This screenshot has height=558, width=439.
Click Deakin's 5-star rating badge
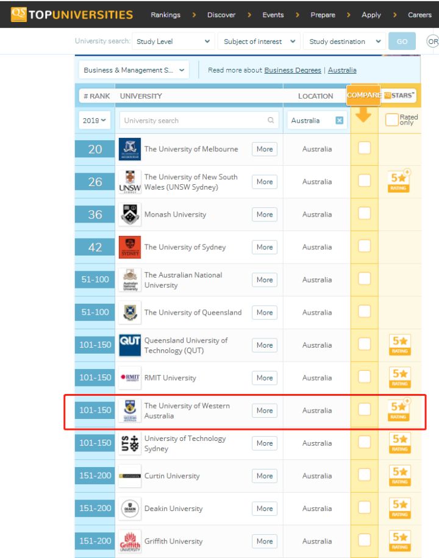(400, 509)
